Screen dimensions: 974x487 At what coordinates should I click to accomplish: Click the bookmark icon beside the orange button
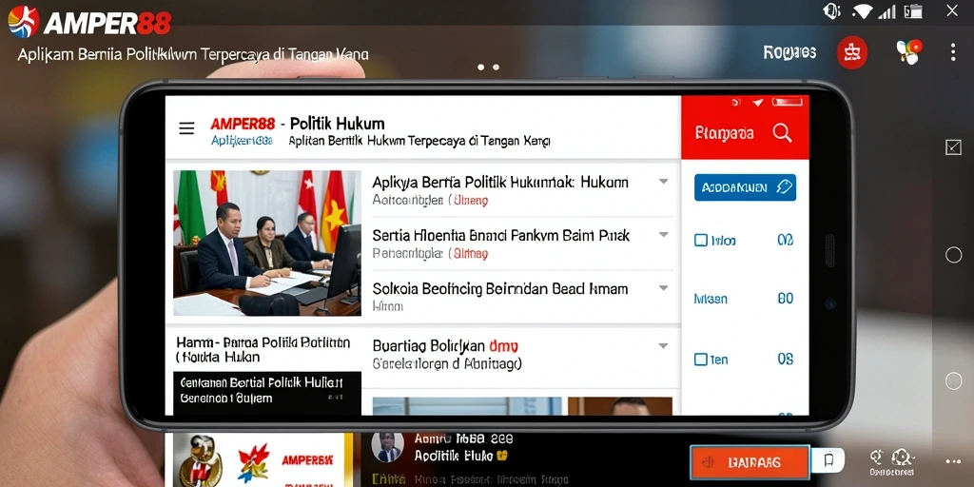pyautogui.click(x=828, y=460)
